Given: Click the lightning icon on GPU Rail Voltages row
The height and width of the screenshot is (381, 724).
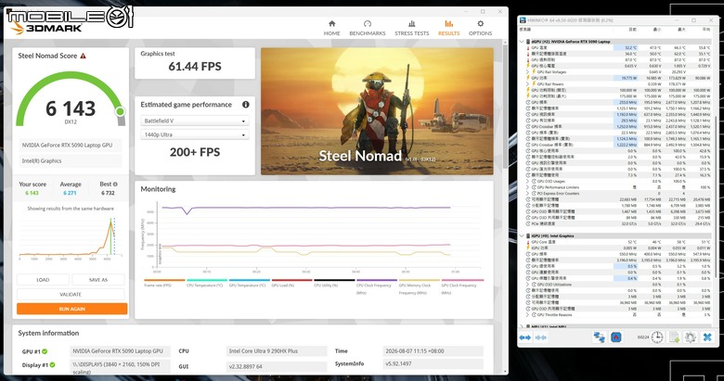Looking at the screenshot, I should 534,72.
